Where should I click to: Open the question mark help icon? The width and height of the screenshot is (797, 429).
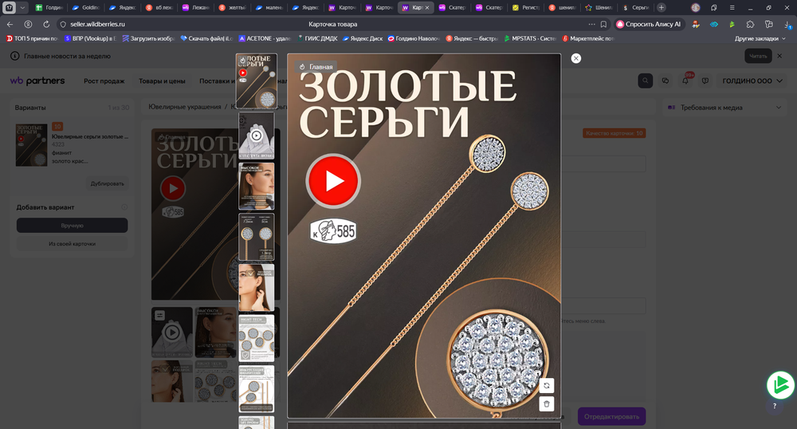(775, 406)
